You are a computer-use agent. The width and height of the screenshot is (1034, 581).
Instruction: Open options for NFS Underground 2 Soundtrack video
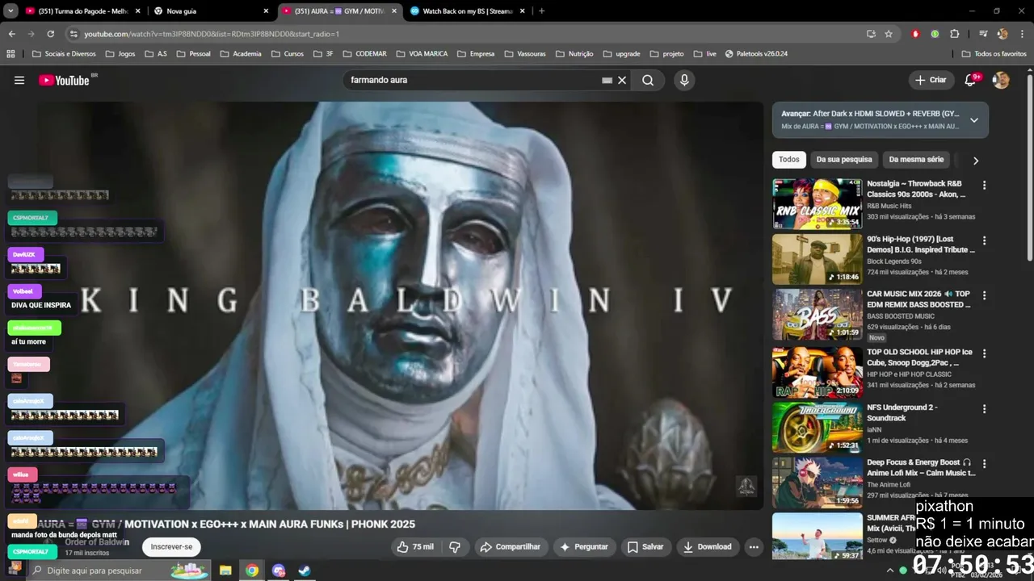(x=984, y=409)
